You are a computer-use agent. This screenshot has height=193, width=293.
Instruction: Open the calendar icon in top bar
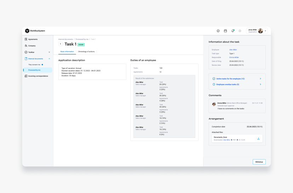[225, 31]
